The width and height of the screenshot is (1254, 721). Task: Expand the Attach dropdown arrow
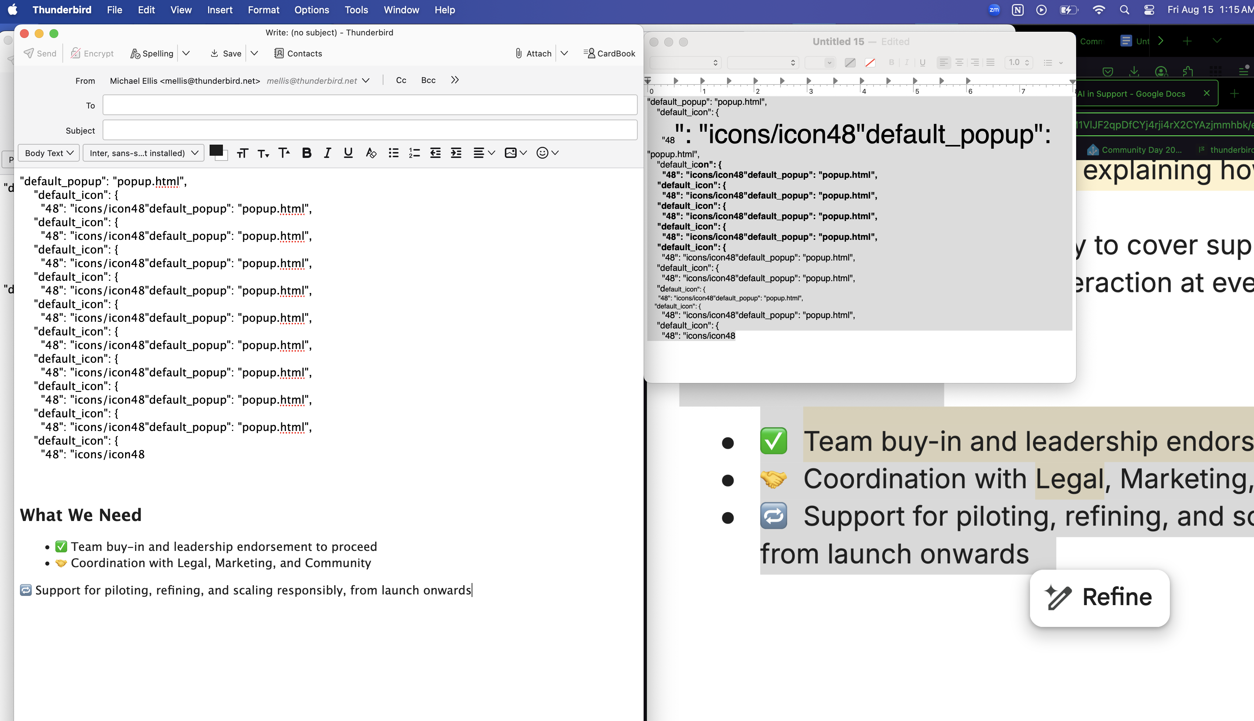pyautogui.click(x=564, y=54)
